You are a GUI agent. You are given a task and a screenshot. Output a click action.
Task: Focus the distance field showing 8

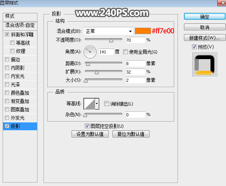point(136,64)
